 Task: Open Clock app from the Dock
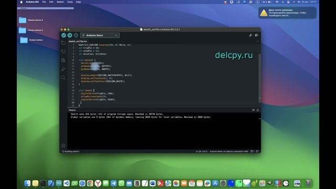click(x=286, y=183)
